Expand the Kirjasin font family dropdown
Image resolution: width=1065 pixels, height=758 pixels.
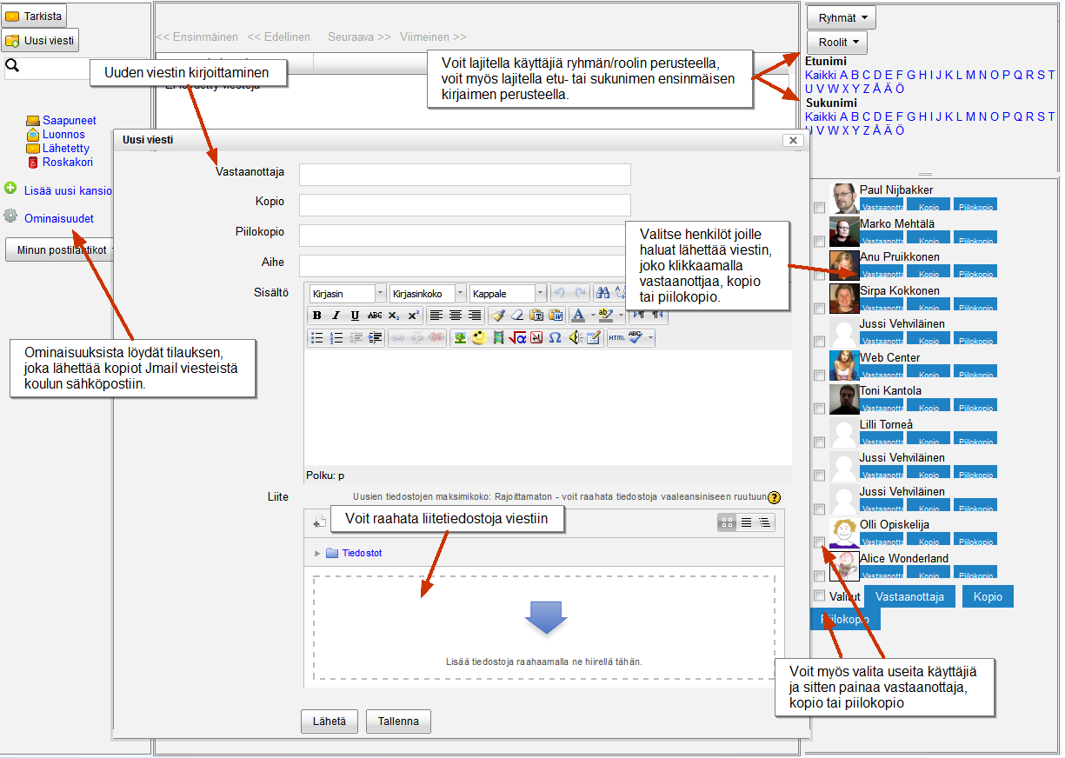(x=380, y=294)
